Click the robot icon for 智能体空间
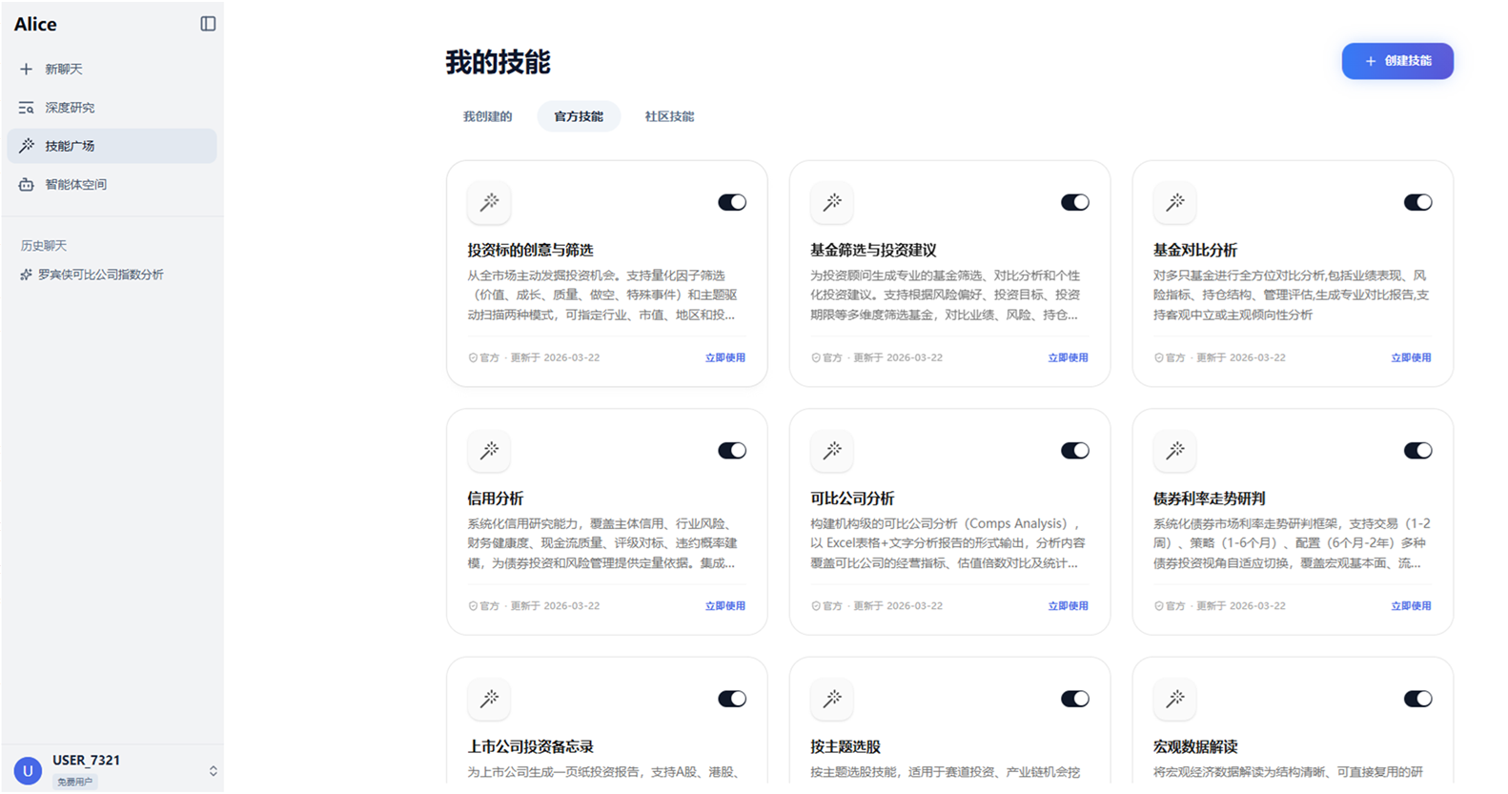 (26, 185)
